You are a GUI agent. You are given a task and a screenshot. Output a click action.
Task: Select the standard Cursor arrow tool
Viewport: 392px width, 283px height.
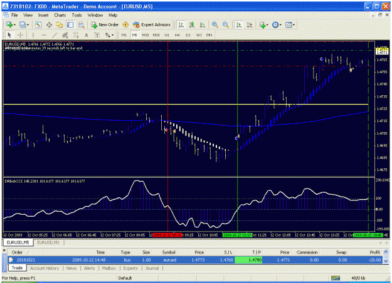[x=9, y=35]
